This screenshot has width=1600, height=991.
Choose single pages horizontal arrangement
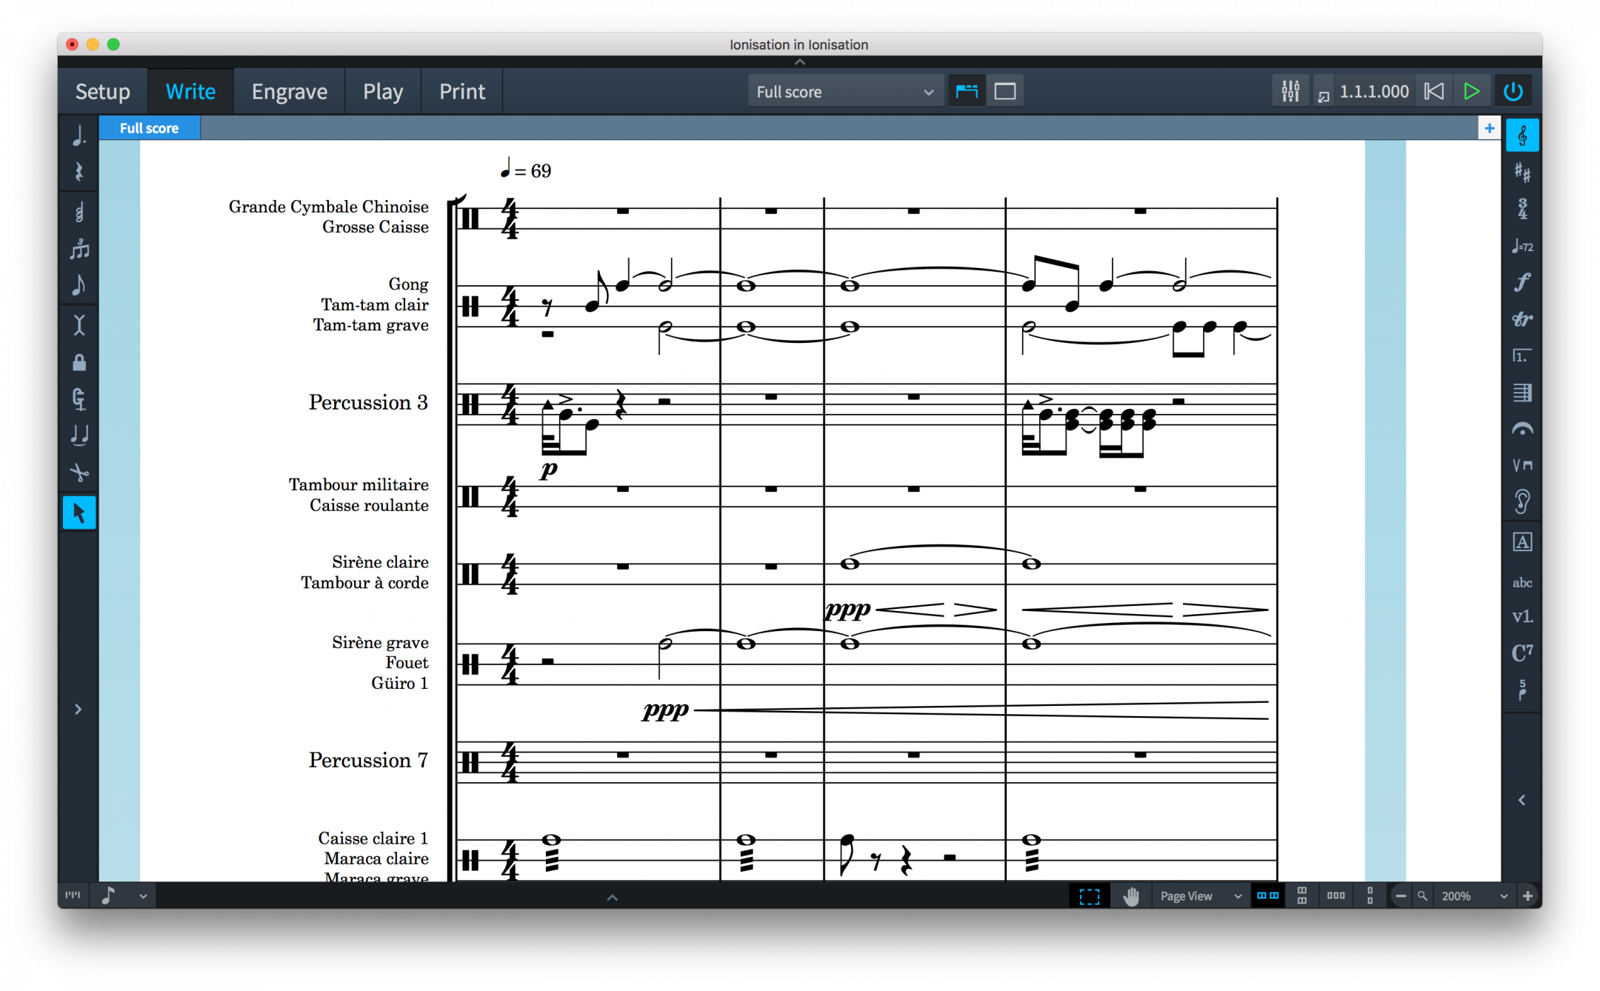(x=1336, y=896)
